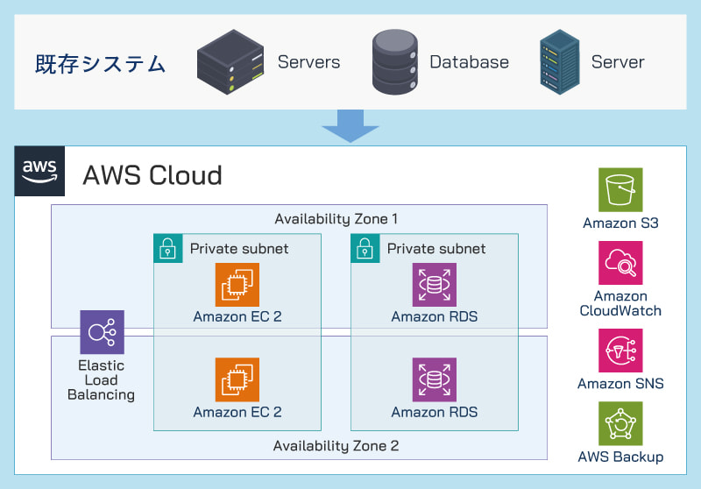Click Amazon RDS icon in Availability Zone 2
The image size is (701, 489).
click(x=435, y=379)
